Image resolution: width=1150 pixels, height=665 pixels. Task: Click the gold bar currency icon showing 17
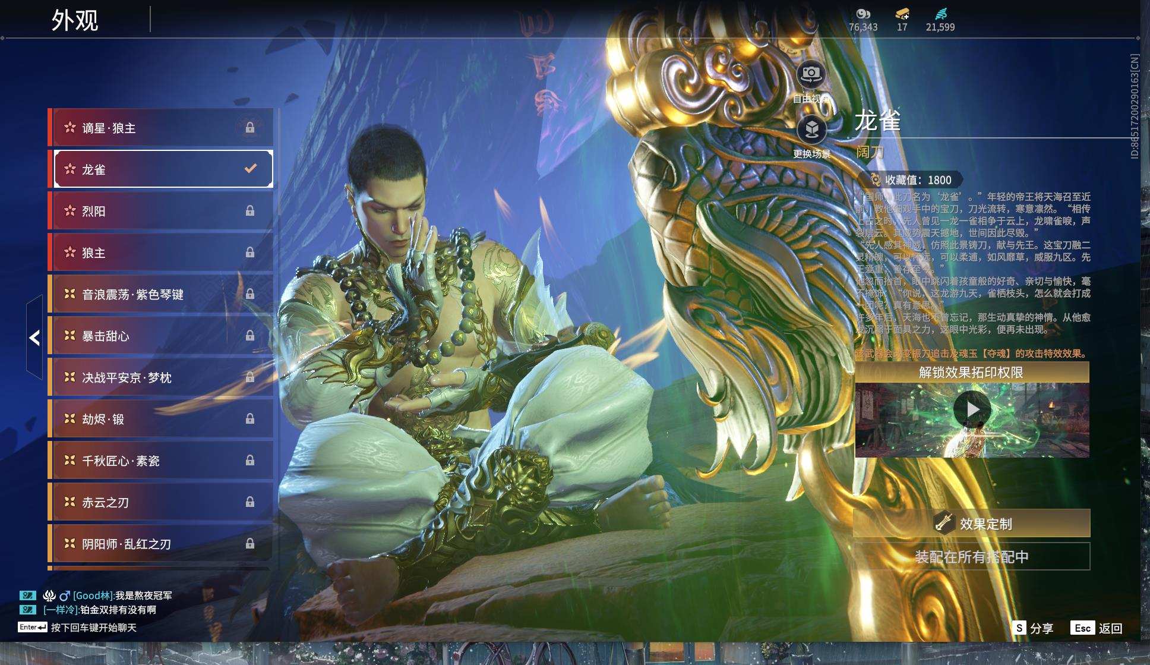tap(902, 14)
